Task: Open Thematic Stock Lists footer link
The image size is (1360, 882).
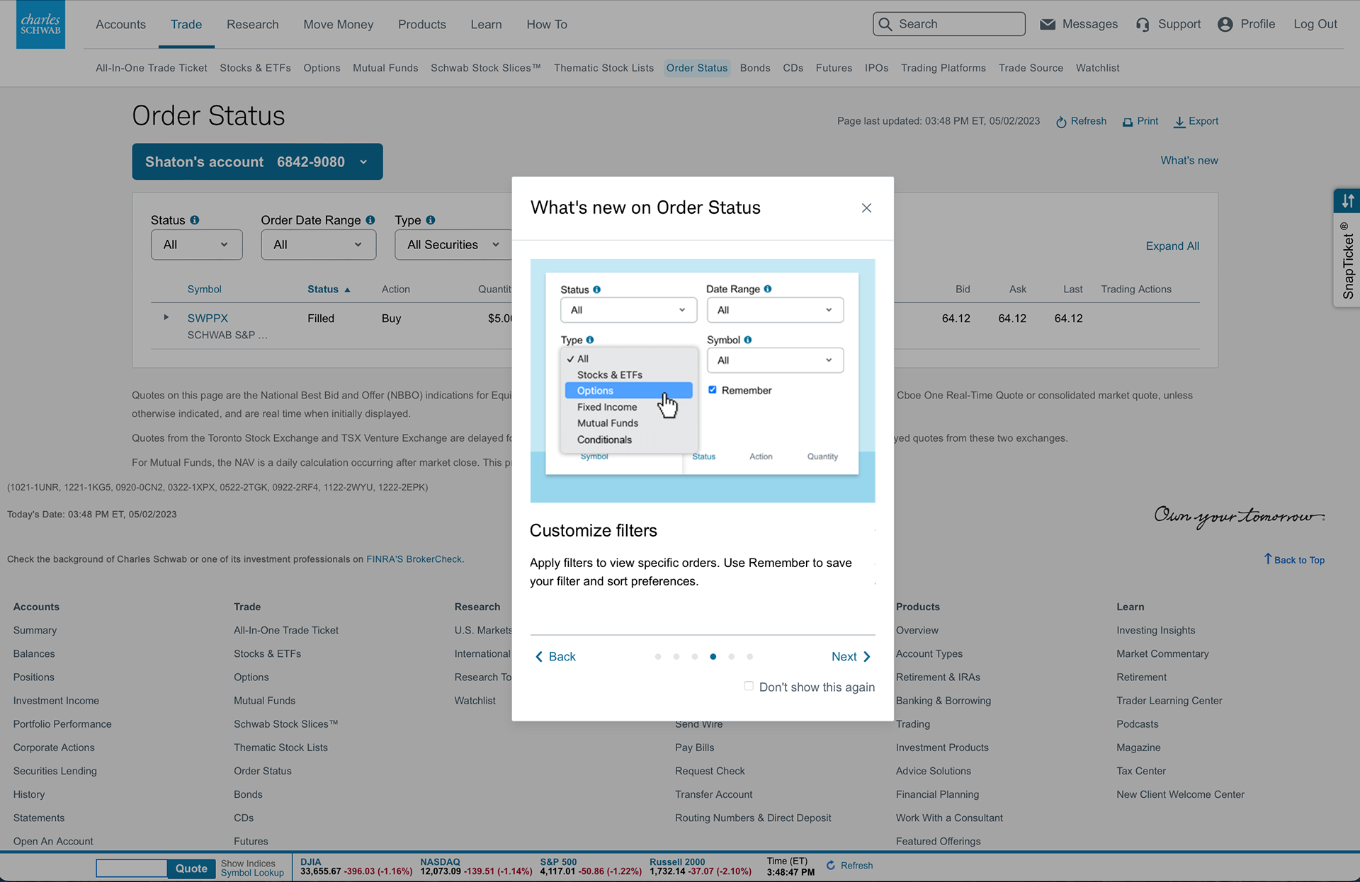Action: [x=280, y=748]
